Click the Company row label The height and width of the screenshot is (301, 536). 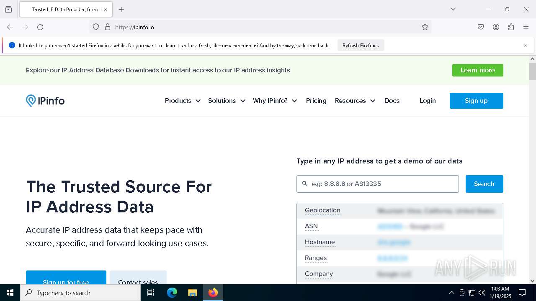[x=319, y=274]
